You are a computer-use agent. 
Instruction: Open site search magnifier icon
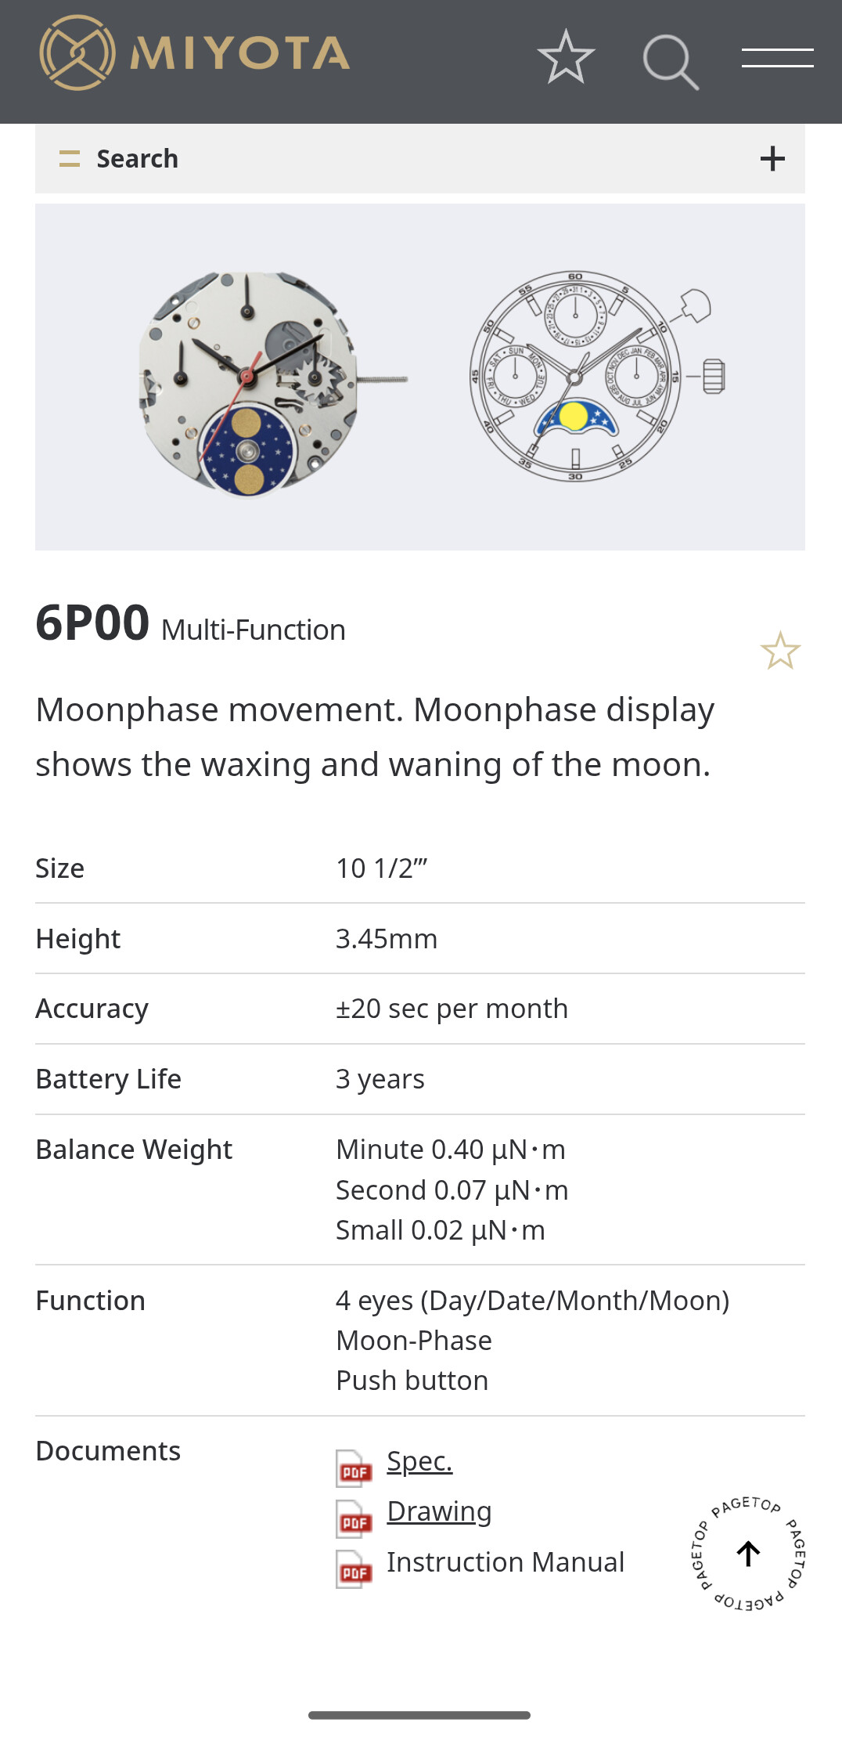click(671, 62)
